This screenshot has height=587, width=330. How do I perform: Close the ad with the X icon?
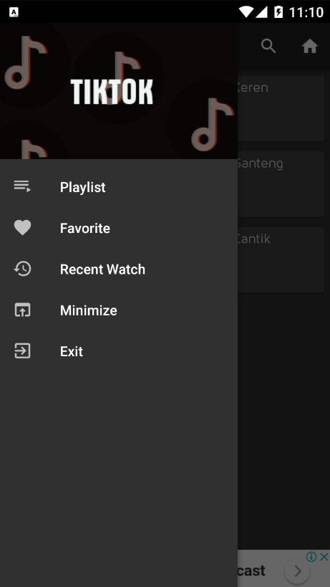click(324, 557)
